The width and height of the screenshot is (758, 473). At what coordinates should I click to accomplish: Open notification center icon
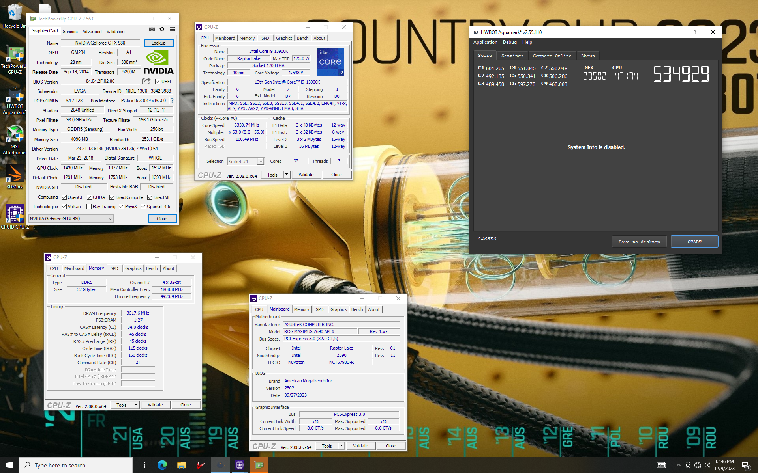point(745,465)
